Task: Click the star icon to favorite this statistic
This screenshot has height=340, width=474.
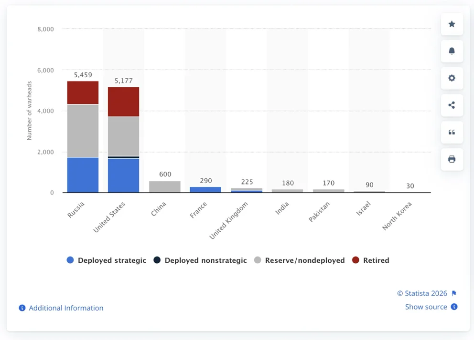Action: click(x=452, y=24)
